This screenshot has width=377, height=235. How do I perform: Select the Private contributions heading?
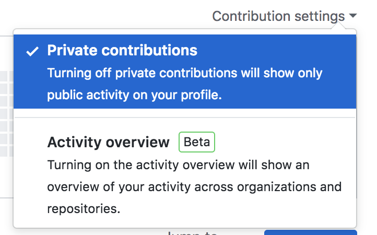pyautogui.click(x=122, y=50)
